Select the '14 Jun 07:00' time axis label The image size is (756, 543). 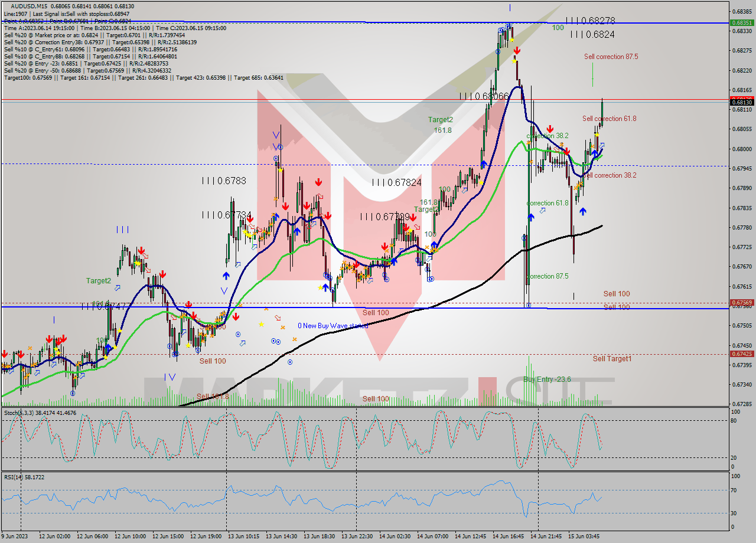pyautogui.click(x=432, y=537)
